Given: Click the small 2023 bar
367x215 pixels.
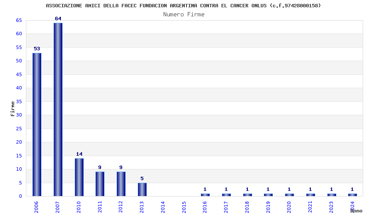Looking at the screenshot, I should tap(332, 195).
